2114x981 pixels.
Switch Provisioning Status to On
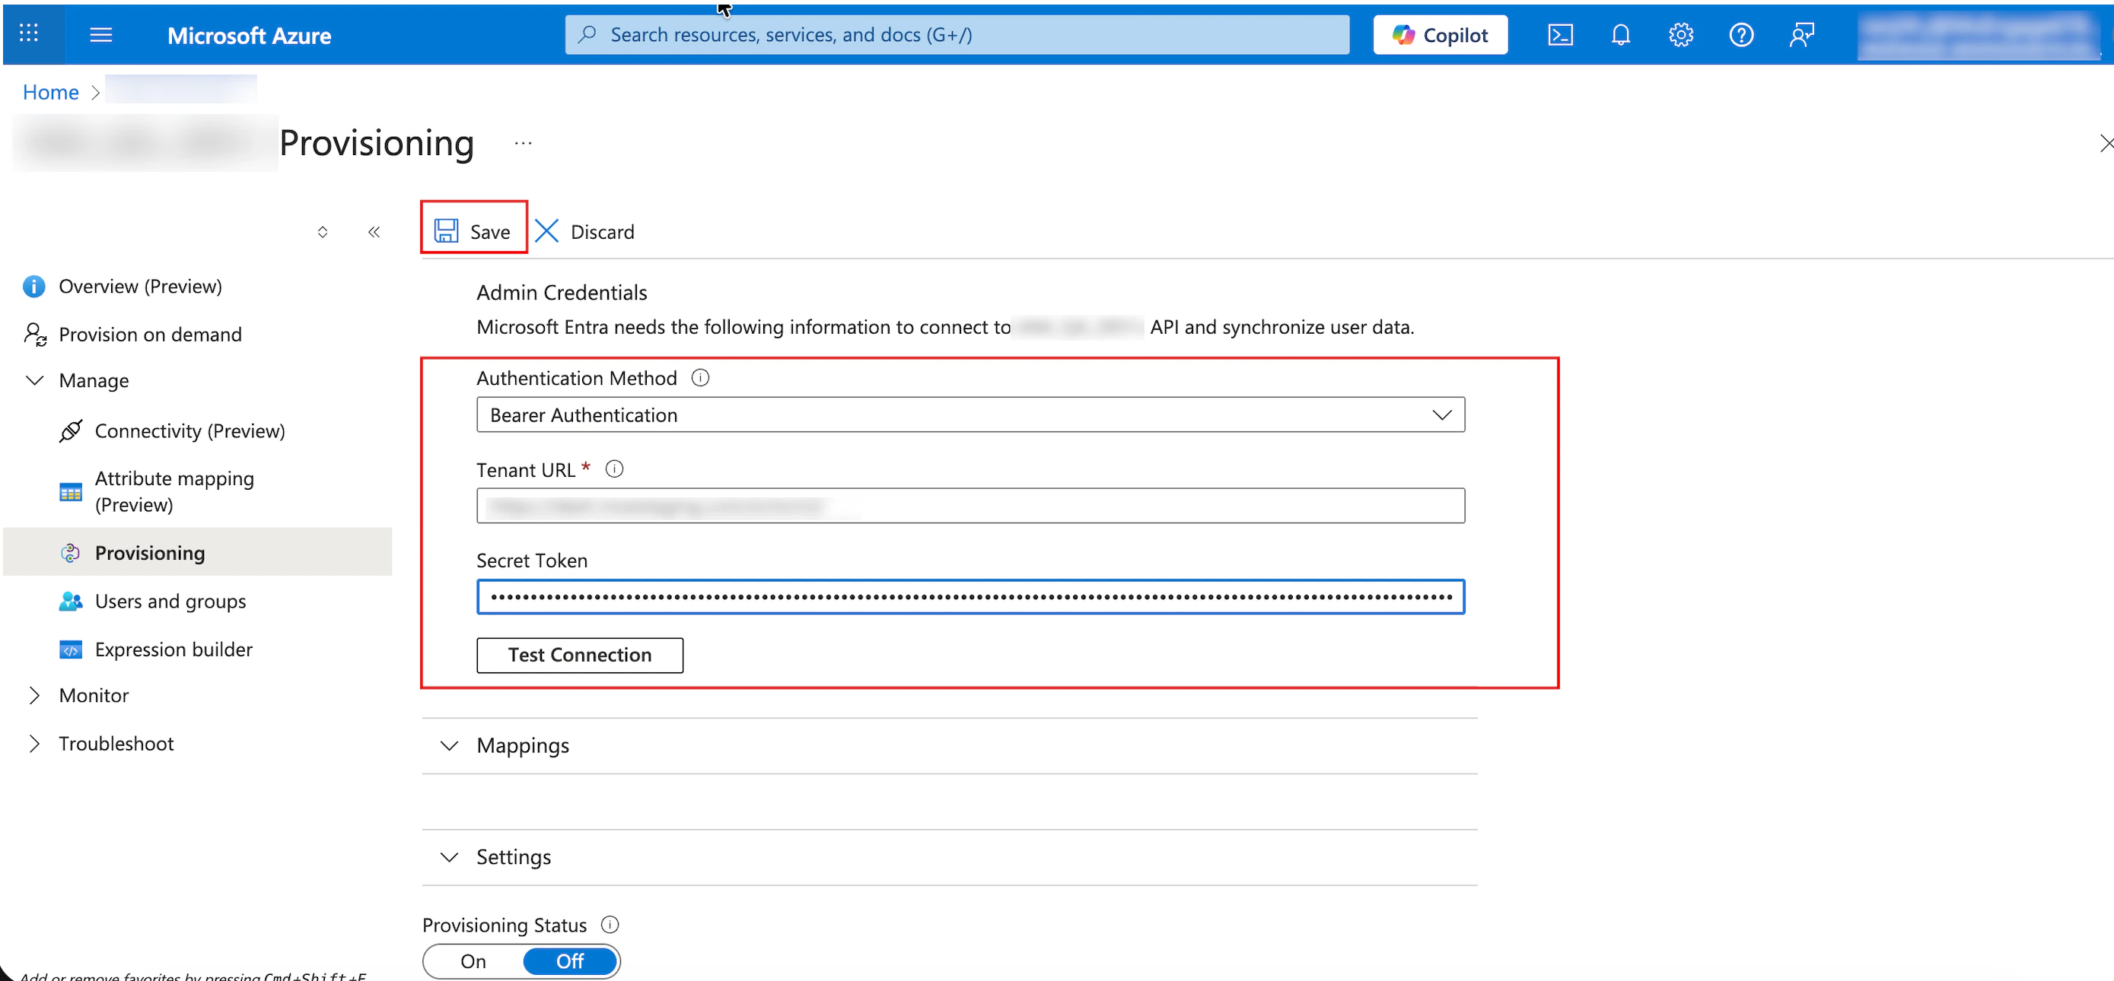(x=473, y=960)
